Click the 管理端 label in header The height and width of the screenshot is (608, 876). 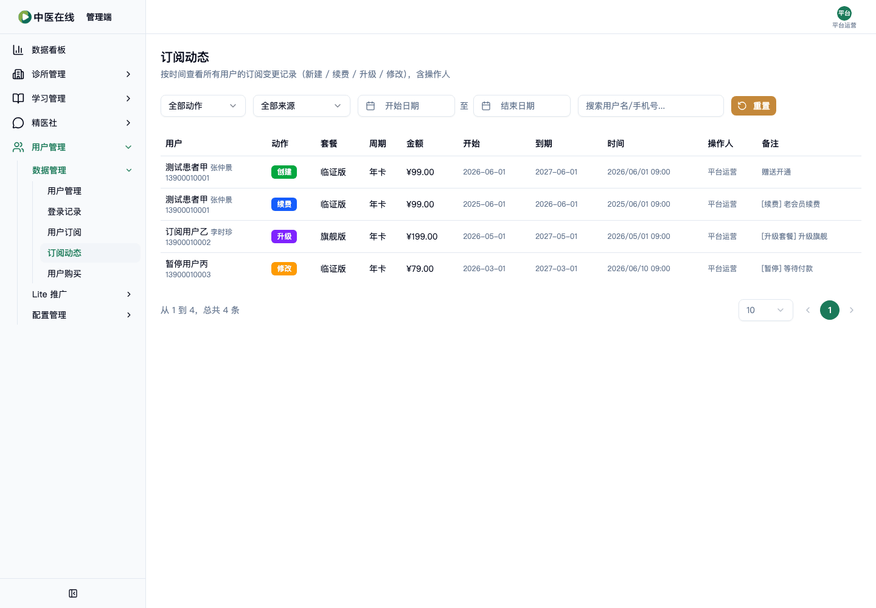pyautogui.click(x=99, y=17)
